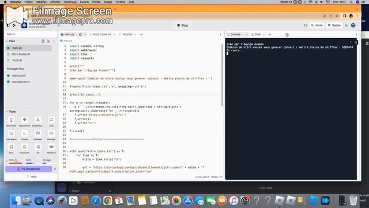Open the Deploy panel

334,25
